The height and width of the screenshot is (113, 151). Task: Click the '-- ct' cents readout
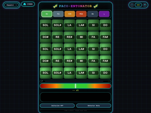tap(75, 90)
